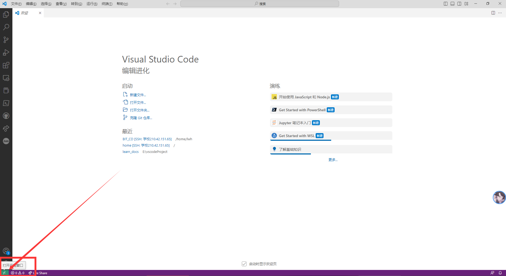This screenshot has height=276, width=506.
Task: Toggle the secondary side bar layout
Action: (459, 4)
